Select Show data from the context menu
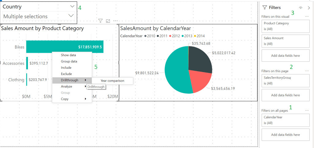The image size is (314, 148). click(68, 55)
